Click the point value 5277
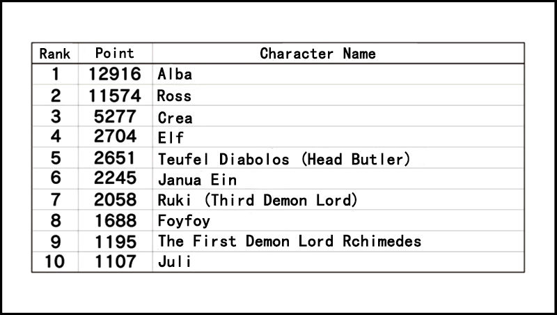This screenshot has width=557, height=315. pyautogui.click(x=116, y=116)
